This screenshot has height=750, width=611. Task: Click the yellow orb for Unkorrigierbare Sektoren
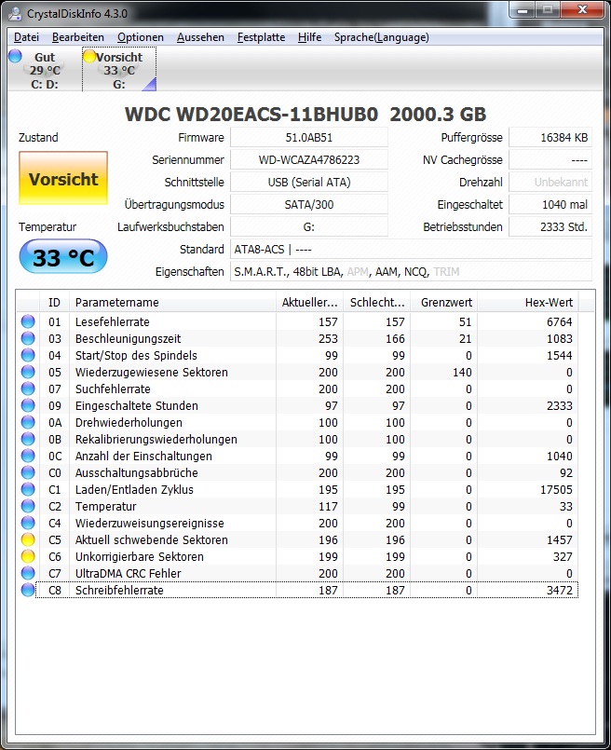pos(28,556)
